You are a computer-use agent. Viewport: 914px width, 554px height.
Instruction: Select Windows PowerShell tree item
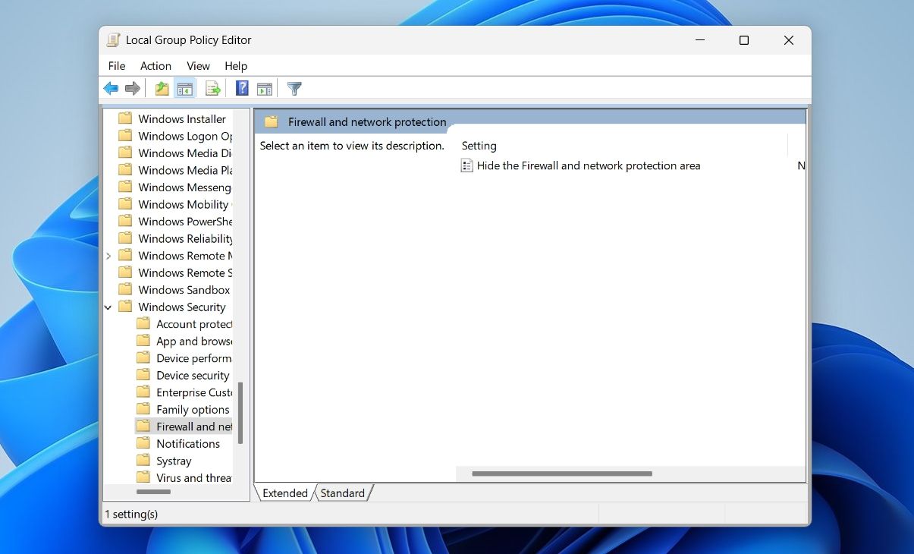tap(185, 222)
